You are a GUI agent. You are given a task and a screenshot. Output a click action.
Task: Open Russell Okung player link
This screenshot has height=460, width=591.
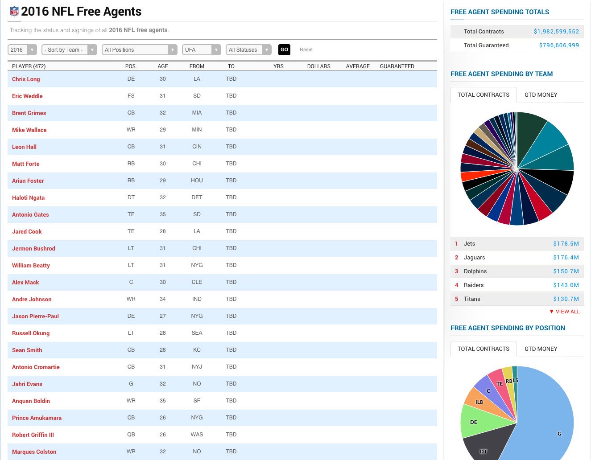(x=31, y=333)
